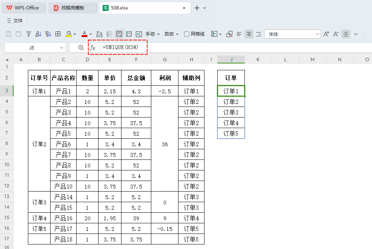Click the plus button for new tab
Image resolution: width=372 pixels, height=249 pixels.
pyautogui.click(x=197, y=8)
